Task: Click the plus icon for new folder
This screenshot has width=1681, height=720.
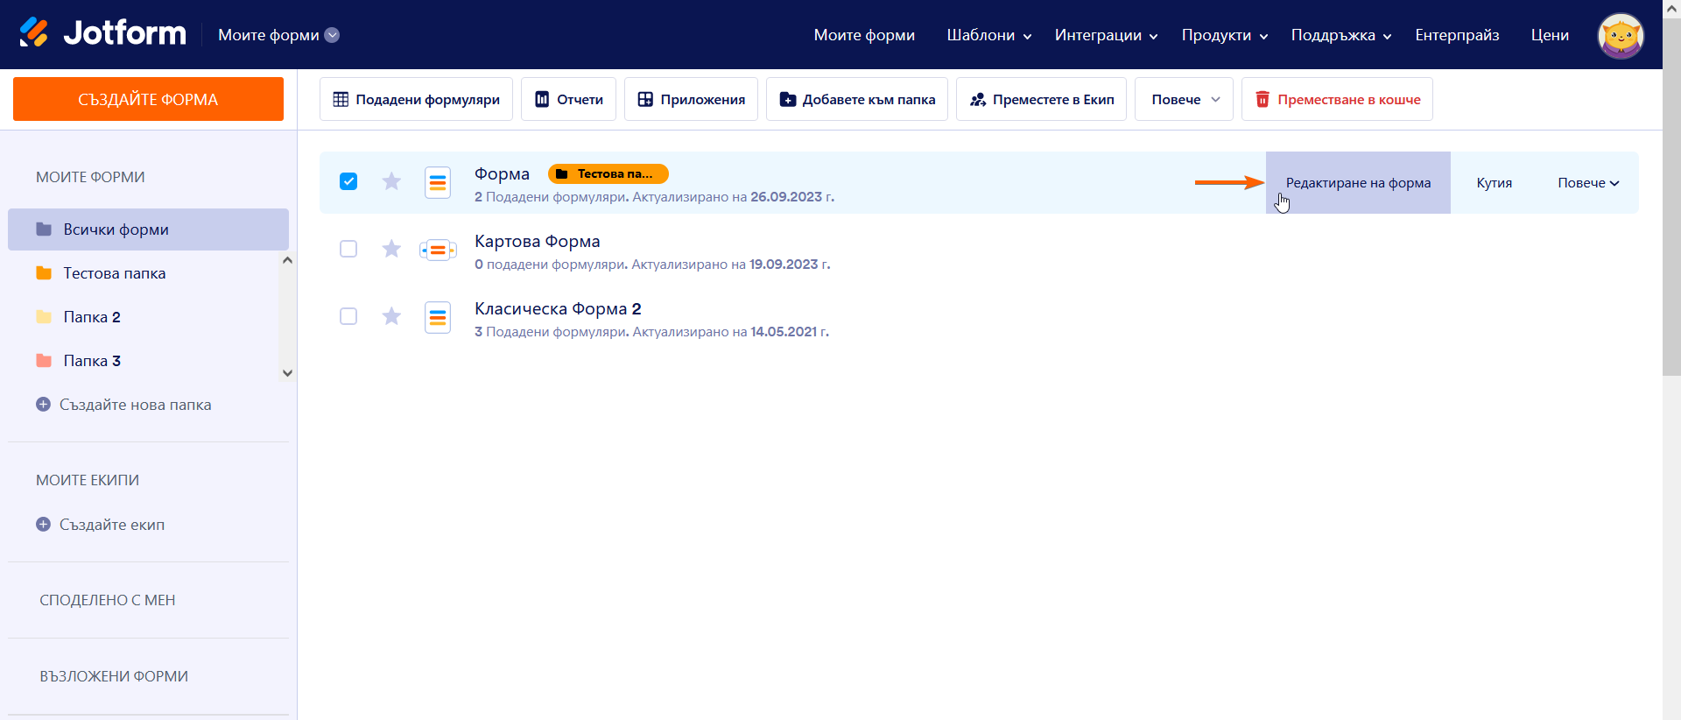Action: point(43,405)
